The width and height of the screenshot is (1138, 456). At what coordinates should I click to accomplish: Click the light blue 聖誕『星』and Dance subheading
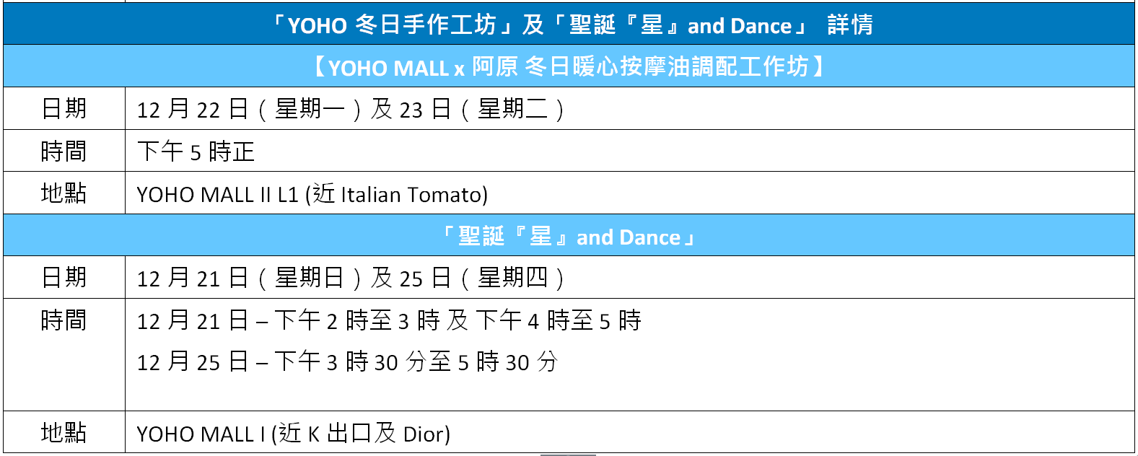(x=569, y=236)
